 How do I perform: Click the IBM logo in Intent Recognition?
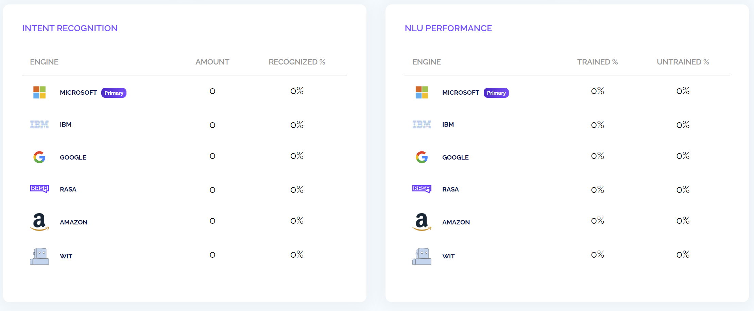pos(39,125)
